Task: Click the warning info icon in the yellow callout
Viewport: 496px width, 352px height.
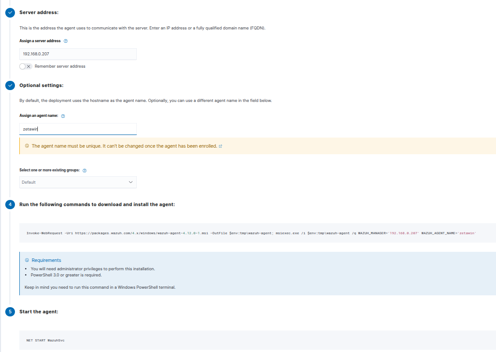Action: [27, 146]
